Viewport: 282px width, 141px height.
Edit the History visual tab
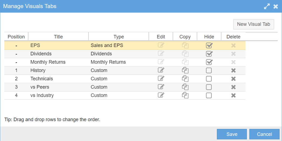click(161, 70)
